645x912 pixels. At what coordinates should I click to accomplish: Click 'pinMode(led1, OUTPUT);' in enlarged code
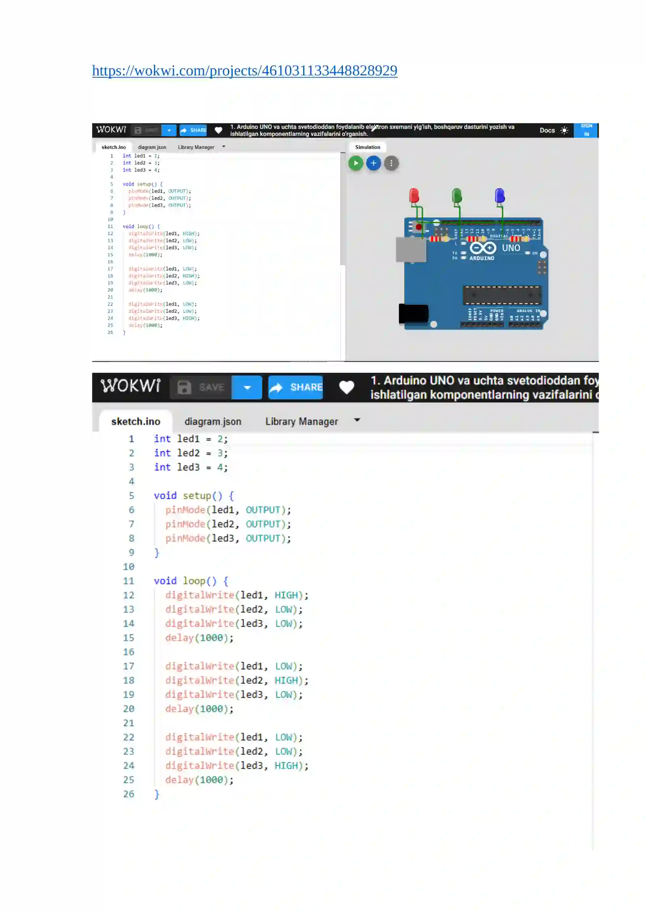click(228, 510)
